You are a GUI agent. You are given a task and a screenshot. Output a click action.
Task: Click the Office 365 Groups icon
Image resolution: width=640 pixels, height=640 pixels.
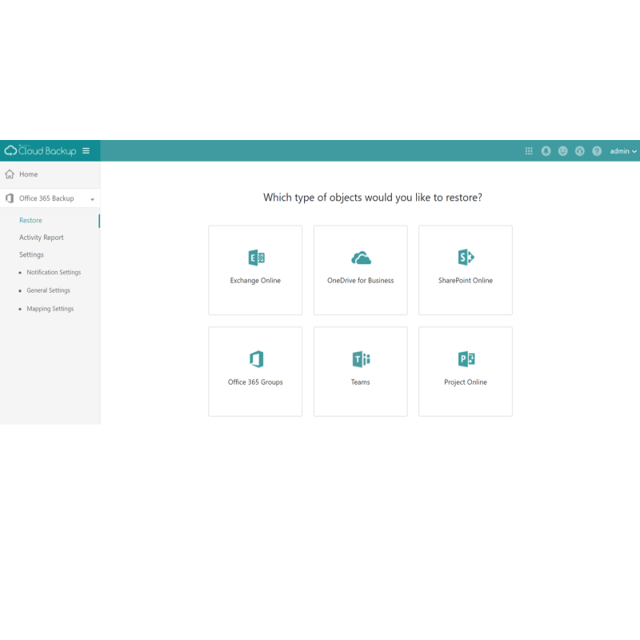(256, 359)
